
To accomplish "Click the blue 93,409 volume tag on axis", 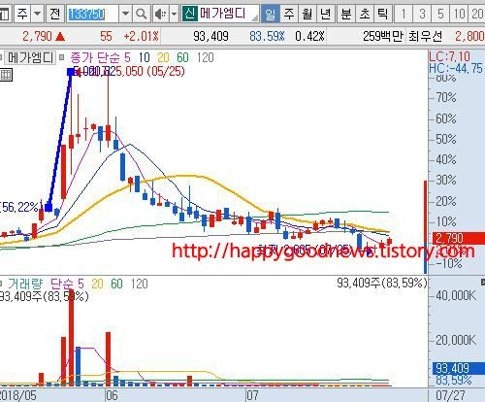I will pyautogui.click(x=459, y=368).
